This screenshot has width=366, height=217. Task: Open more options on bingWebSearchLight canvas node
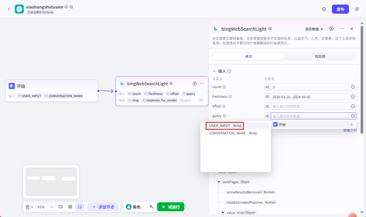pos(202,83)
